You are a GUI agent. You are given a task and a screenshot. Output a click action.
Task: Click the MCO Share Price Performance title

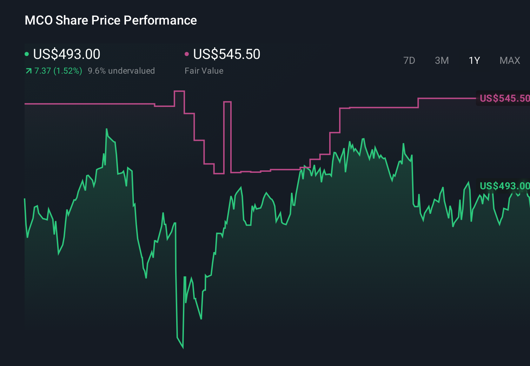(x=110, y=20)
